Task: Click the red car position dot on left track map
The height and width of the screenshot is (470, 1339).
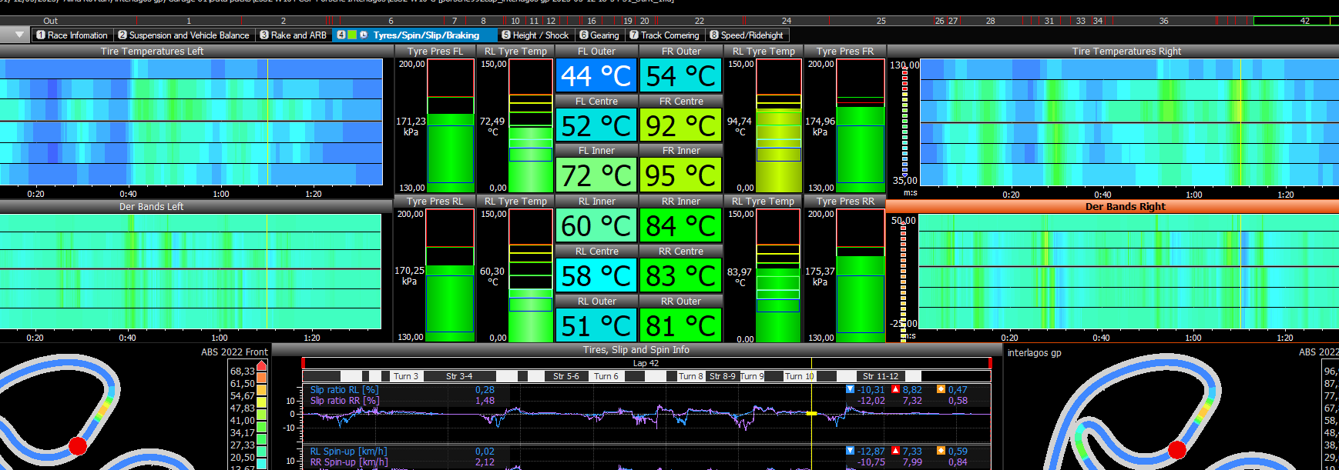Action: pyautogui.click(x=78, y=445)
